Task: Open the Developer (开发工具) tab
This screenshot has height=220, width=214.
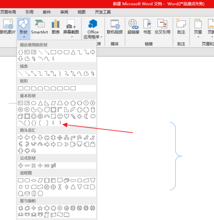Action: pos(103,12)
